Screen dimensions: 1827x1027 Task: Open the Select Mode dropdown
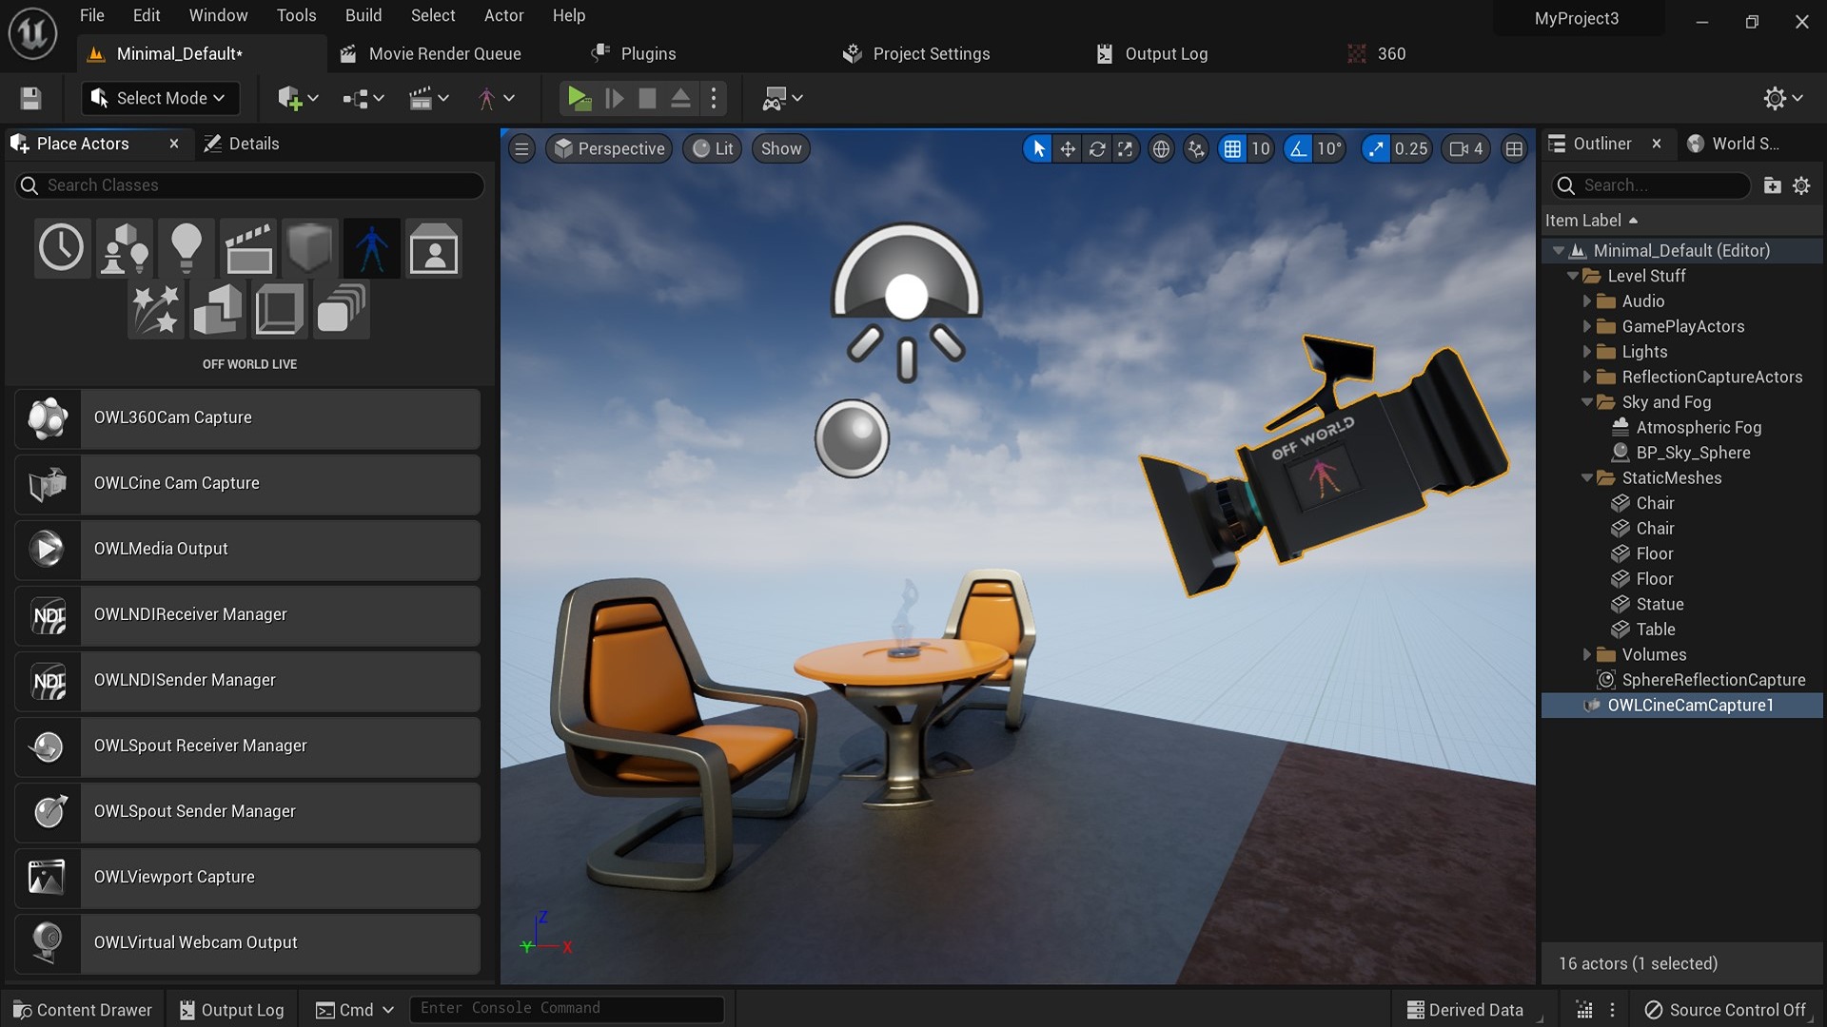point(159,98)
